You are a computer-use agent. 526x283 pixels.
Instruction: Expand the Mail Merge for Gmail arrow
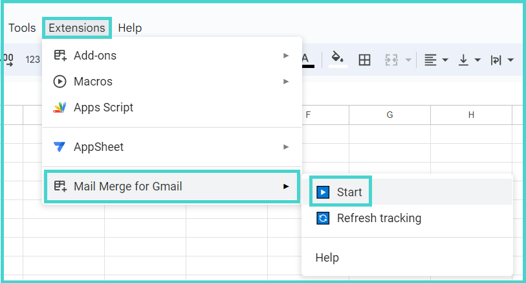286,187
